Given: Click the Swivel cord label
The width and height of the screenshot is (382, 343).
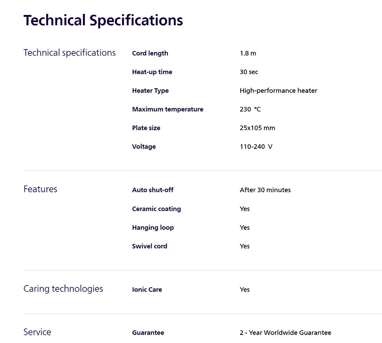Looking at the screenshot, I should (149, 246).
